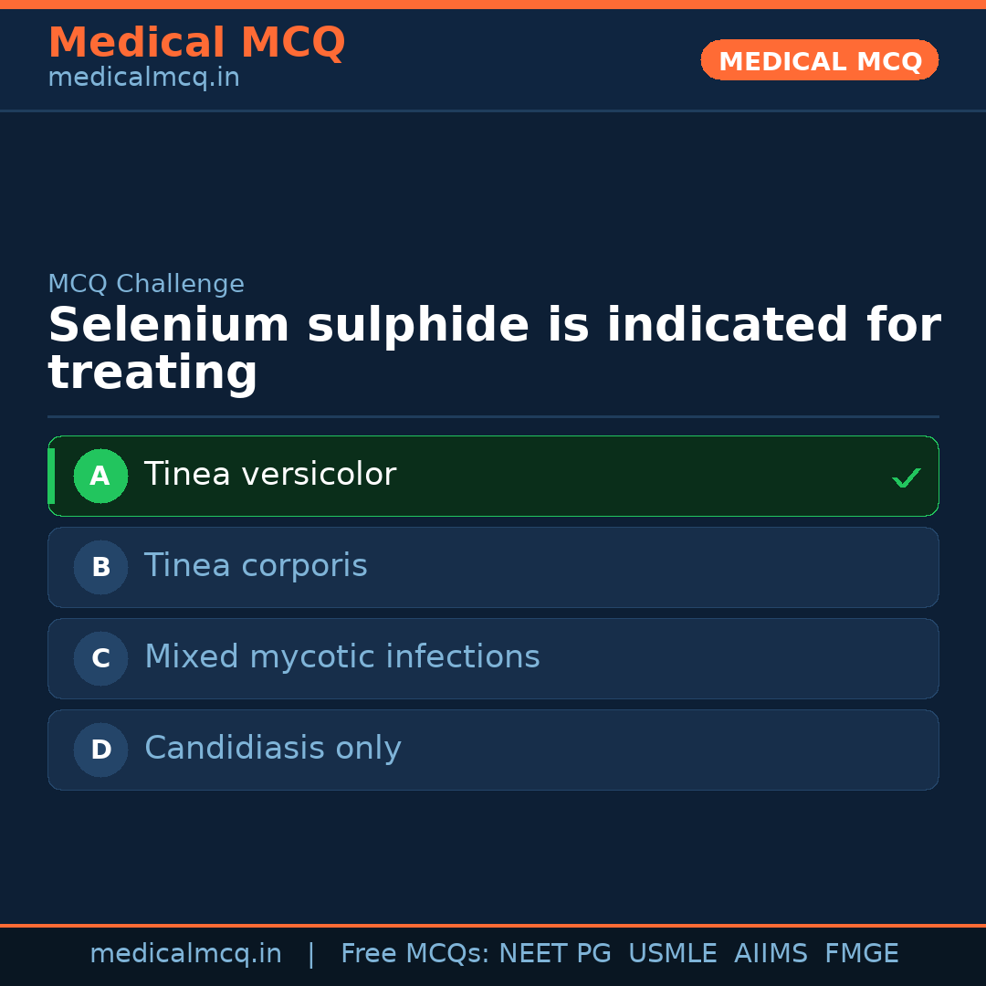Click the orange MEDICAL MCQ badge
Screen dimensions: 986x986
click(x=819, y=60)
